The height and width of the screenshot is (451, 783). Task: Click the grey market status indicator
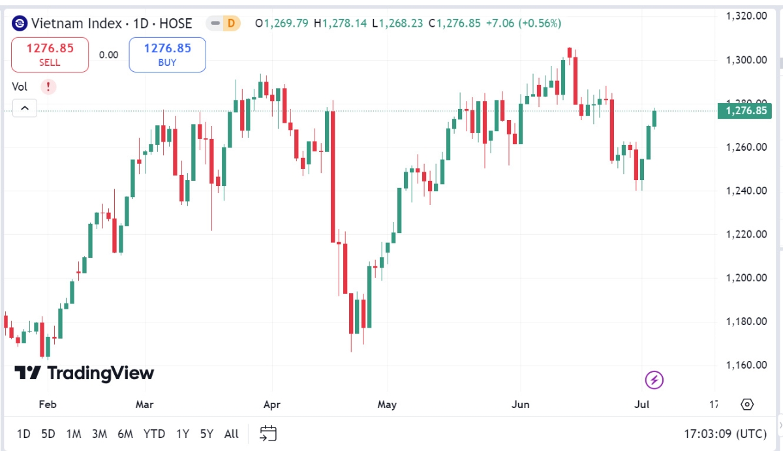[x=215, y=23]
